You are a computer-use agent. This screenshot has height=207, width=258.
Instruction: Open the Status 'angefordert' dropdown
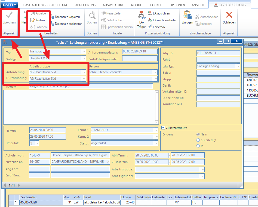click(x=156, y=143)
